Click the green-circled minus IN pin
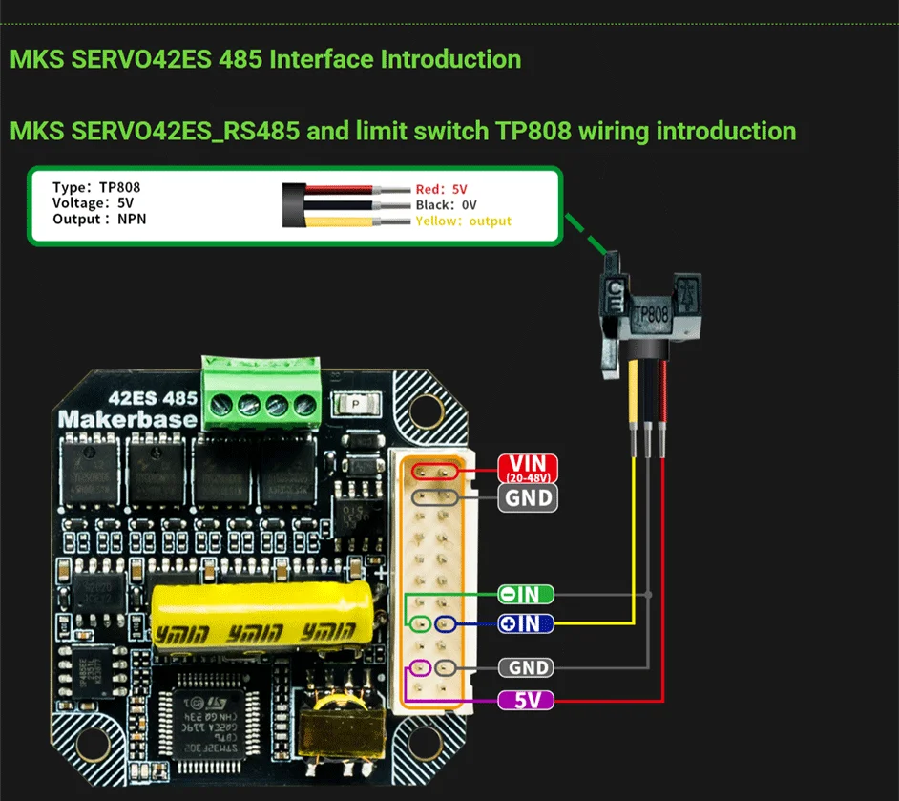This screenshot has height=801, width=899. click(x=420, y=623)
